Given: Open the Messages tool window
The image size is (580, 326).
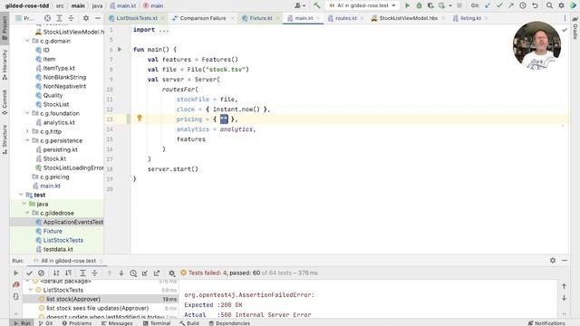Looking at the screenshot, I should (117, 323).
